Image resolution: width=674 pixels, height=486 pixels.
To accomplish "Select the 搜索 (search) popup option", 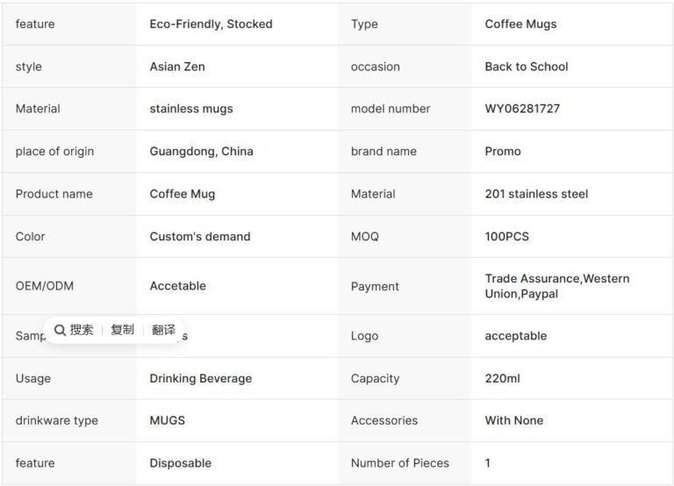I will (x=82, y=331).
